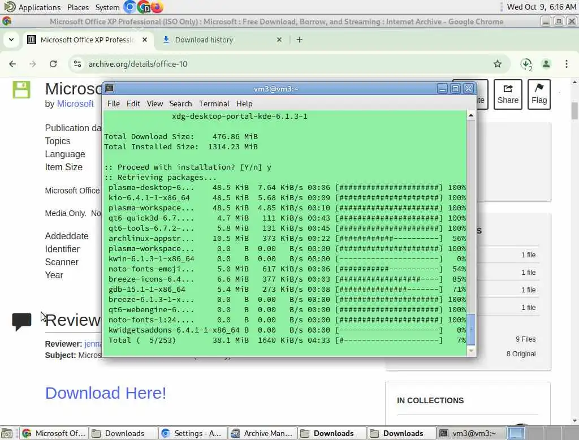This screenshot has height=440, width=579.
Task: Click the 'Total Download Size' line in terminal
Action: click(x=181, y=137)
